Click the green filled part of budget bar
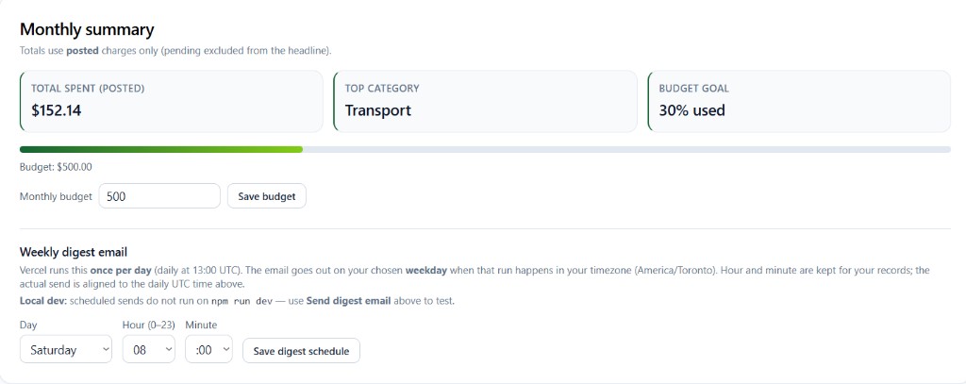The image size is (966, 384). [160, 149]
